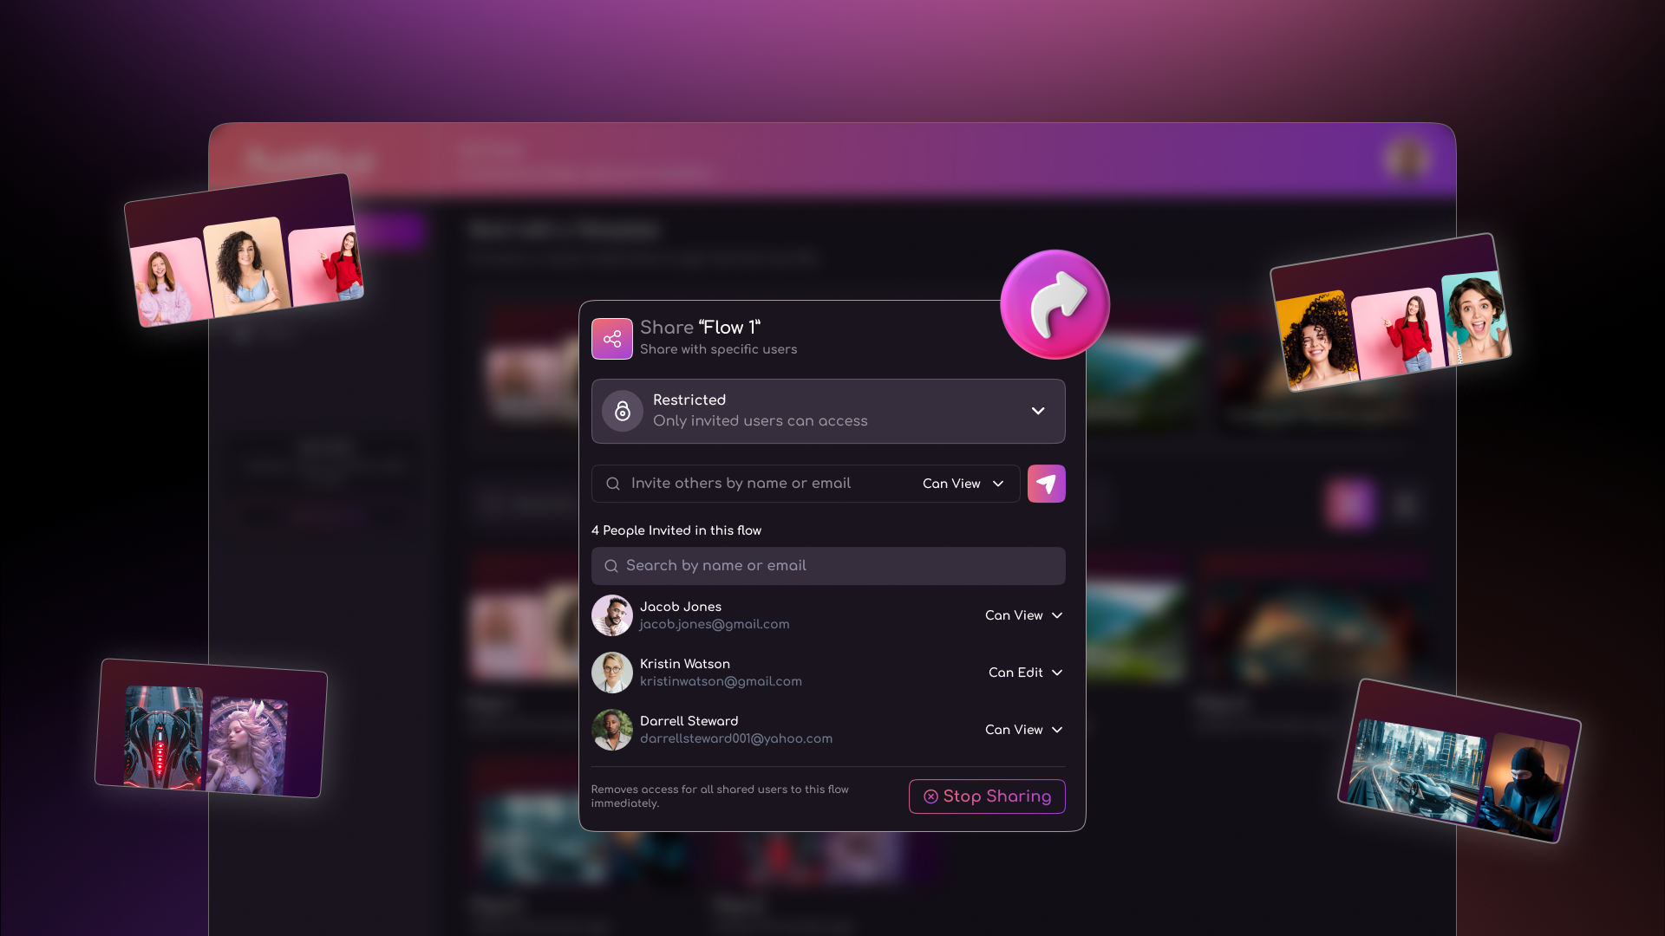Click the lock icon beside Restricted
Screen dimensions: 1665x936
[x=623, y=411]
